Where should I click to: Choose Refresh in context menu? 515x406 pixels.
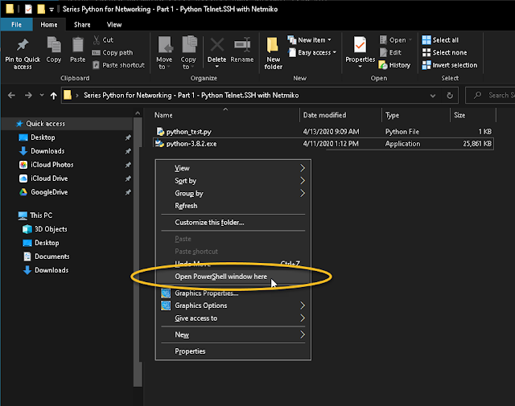click(x=233, y=206)
